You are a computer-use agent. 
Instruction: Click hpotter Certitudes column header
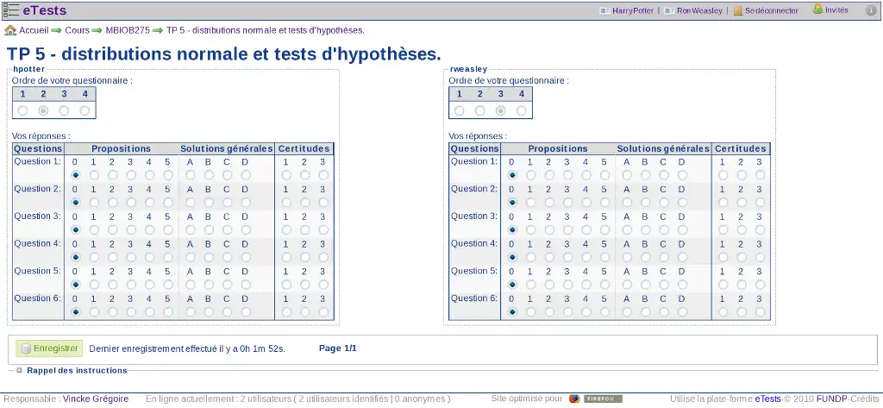304,148
